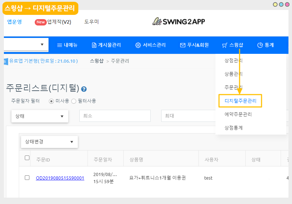Select the 미사용 radio button
The width and height of the screenshot is (292, 204).
pyautogui.click(x=51, y=101)
